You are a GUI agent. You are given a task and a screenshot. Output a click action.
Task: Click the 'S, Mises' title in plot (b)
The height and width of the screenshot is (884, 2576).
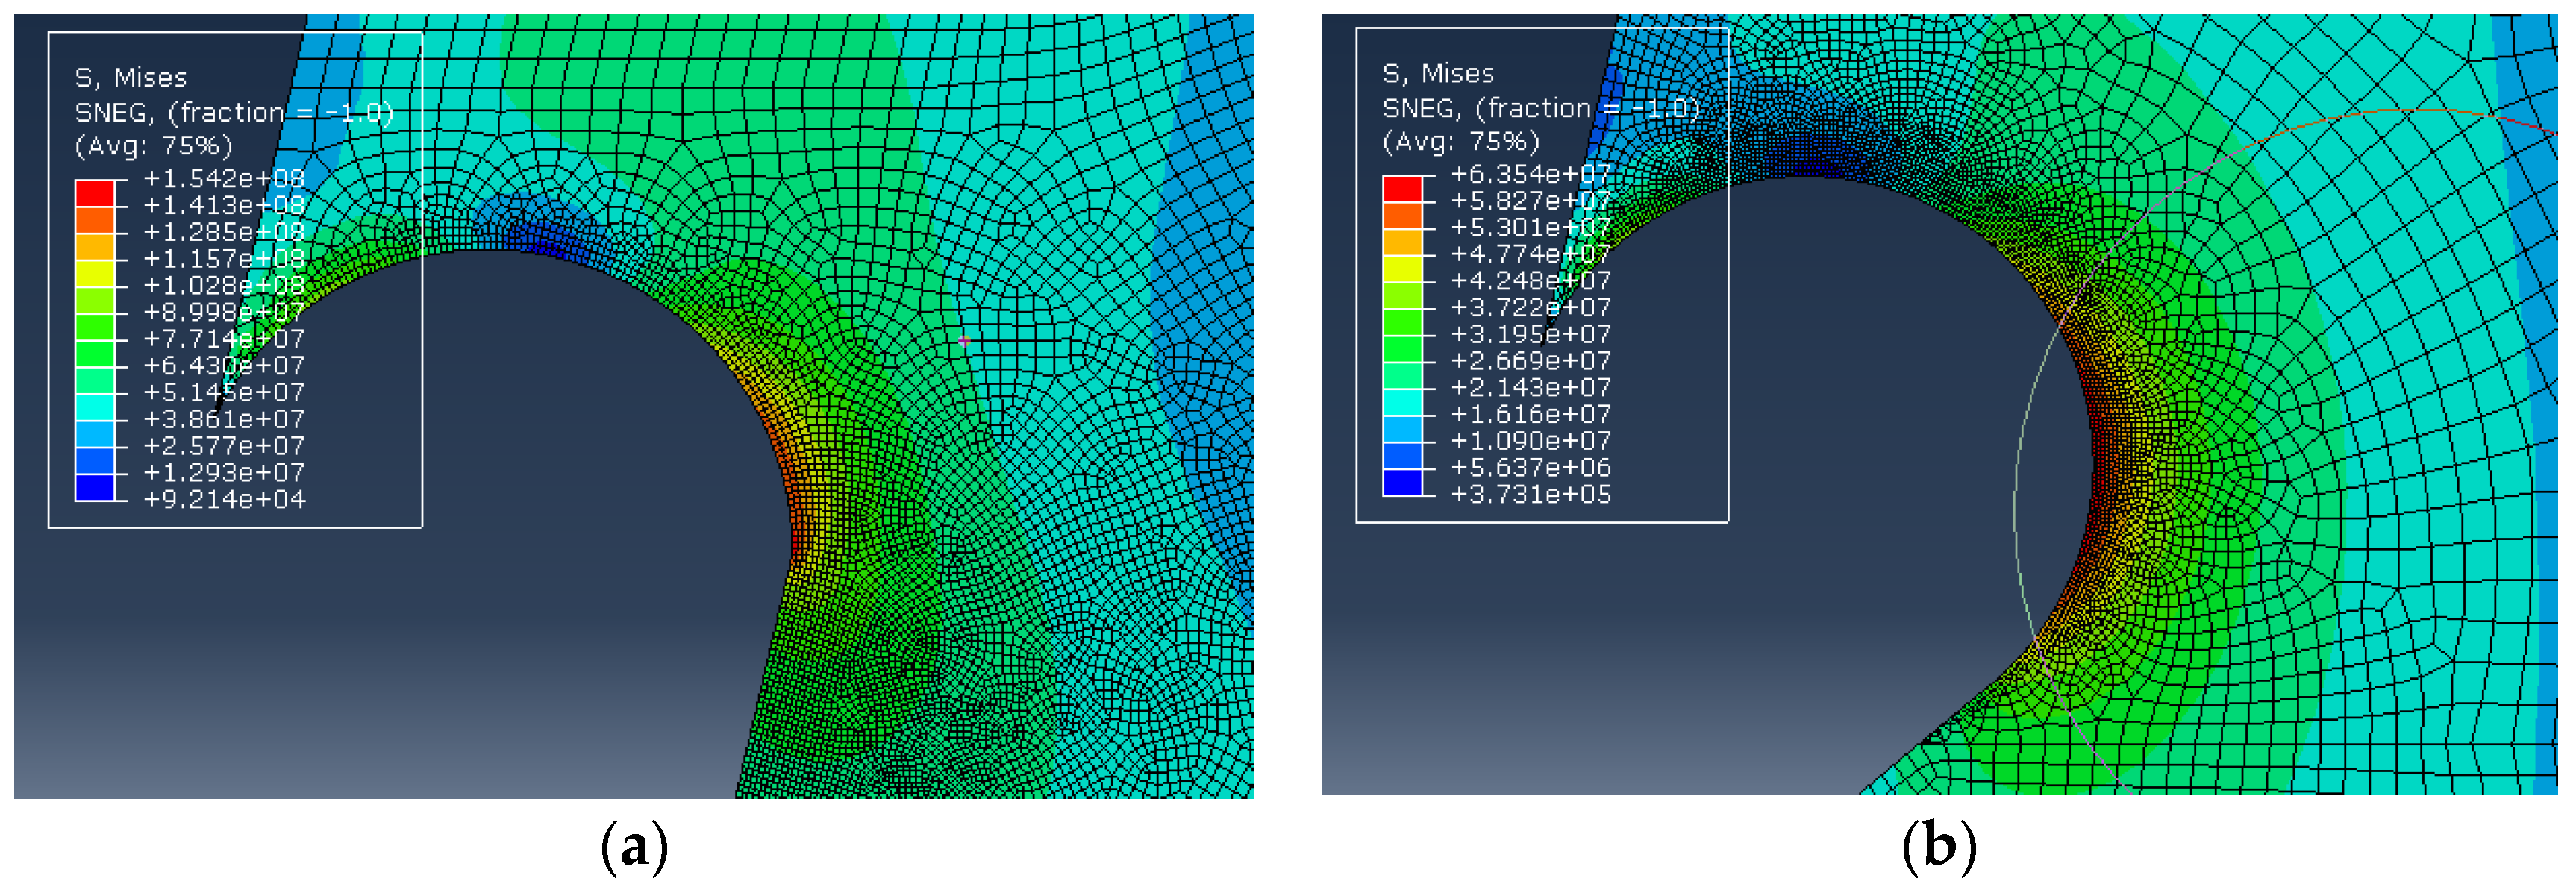tap(1438, 74)
